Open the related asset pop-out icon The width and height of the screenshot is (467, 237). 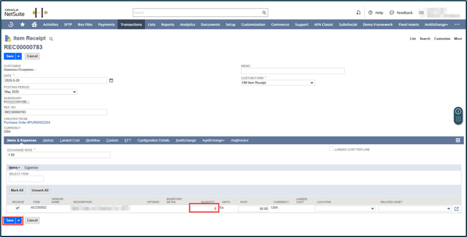point(457,209)
